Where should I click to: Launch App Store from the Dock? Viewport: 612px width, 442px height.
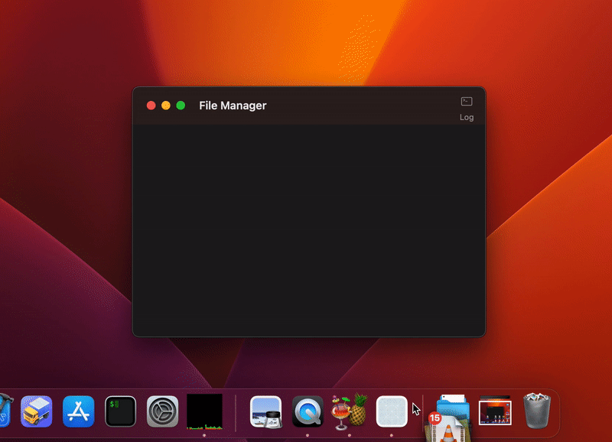pyautogui.click(x=79, y=411)
